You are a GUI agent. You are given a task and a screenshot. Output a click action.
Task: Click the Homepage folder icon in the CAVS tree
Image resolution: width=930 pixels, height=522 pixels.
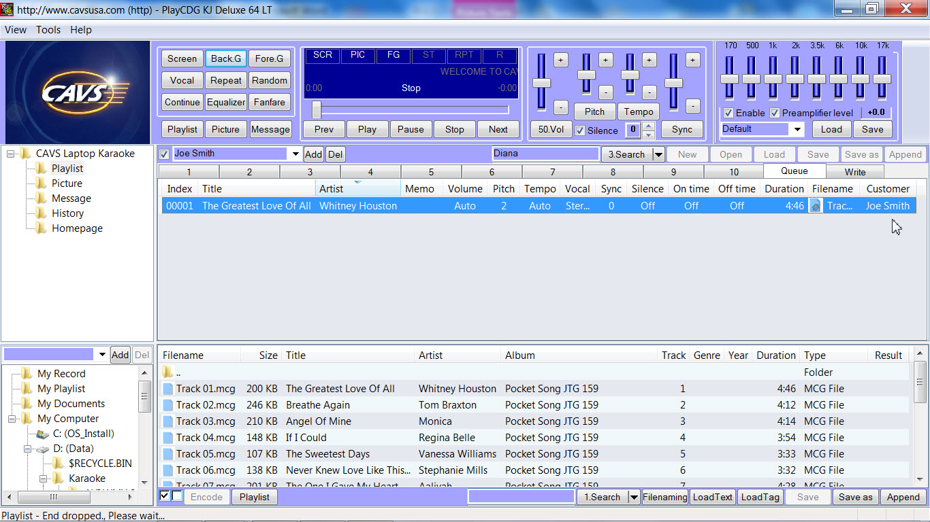41,228
